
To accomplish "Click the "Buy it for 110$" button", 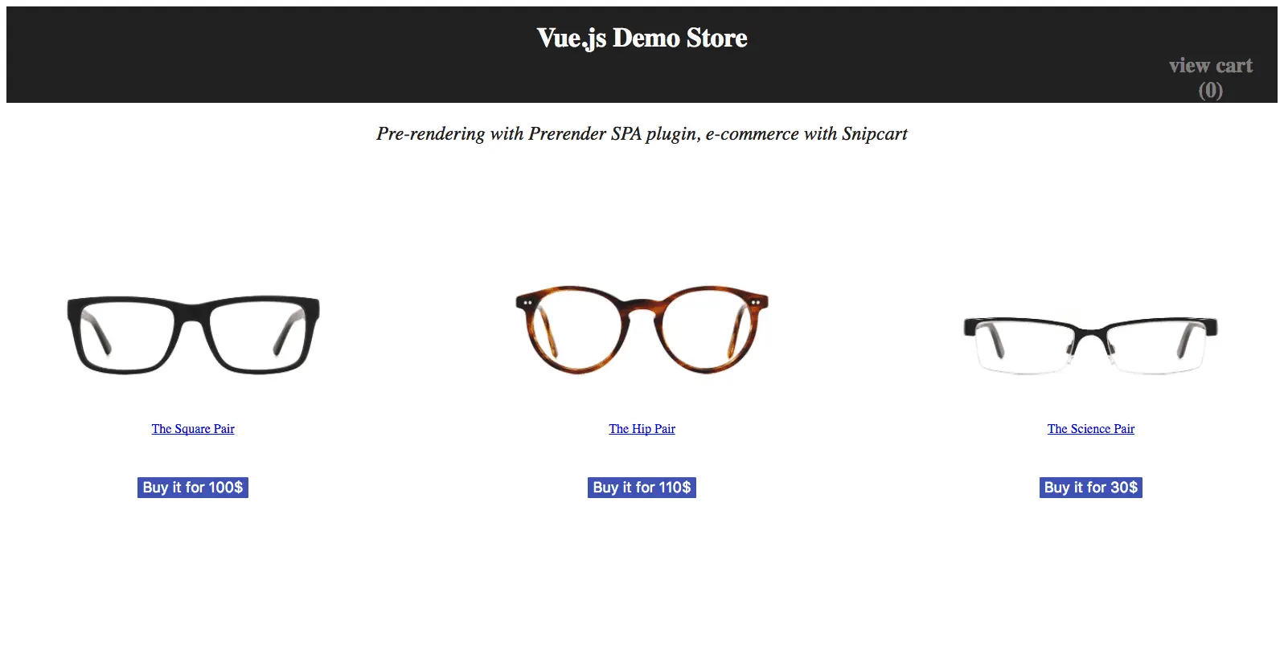I will click(642, 487).
